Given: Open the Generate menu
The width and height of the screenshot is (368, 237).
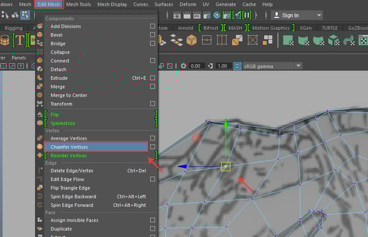Looking at the screenshot, I should click(225, 5).
